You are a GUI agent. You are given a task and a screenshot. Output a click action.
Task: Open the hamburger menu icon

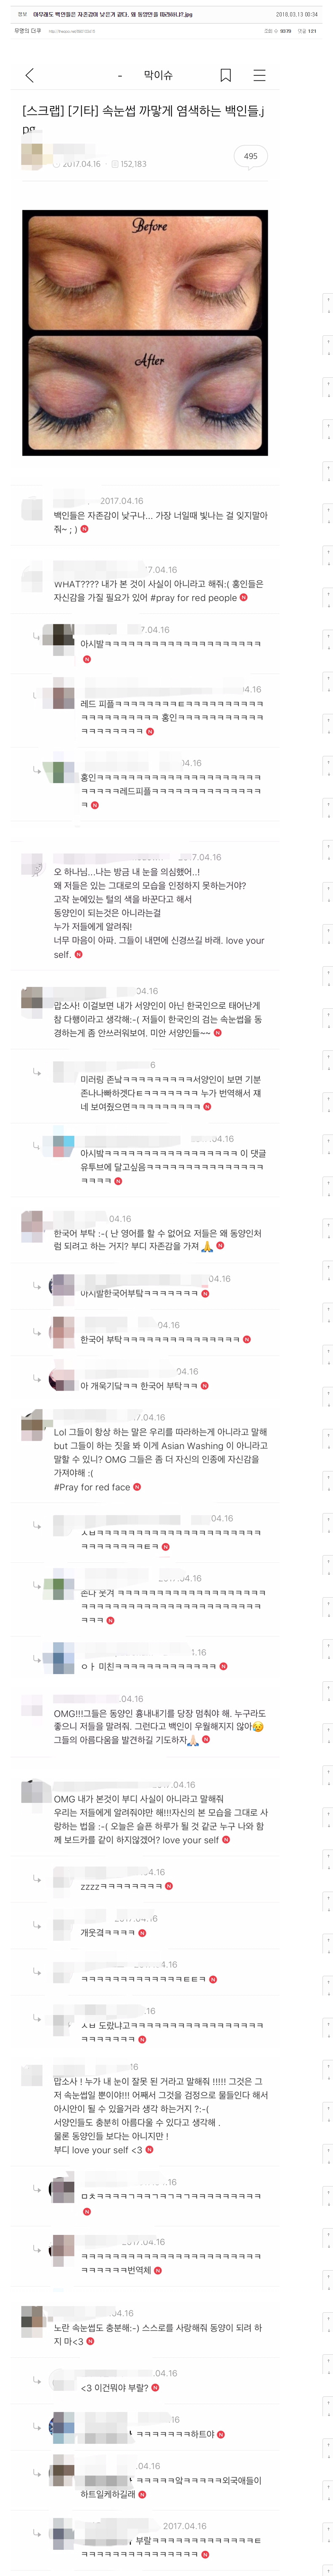(259, 75)
